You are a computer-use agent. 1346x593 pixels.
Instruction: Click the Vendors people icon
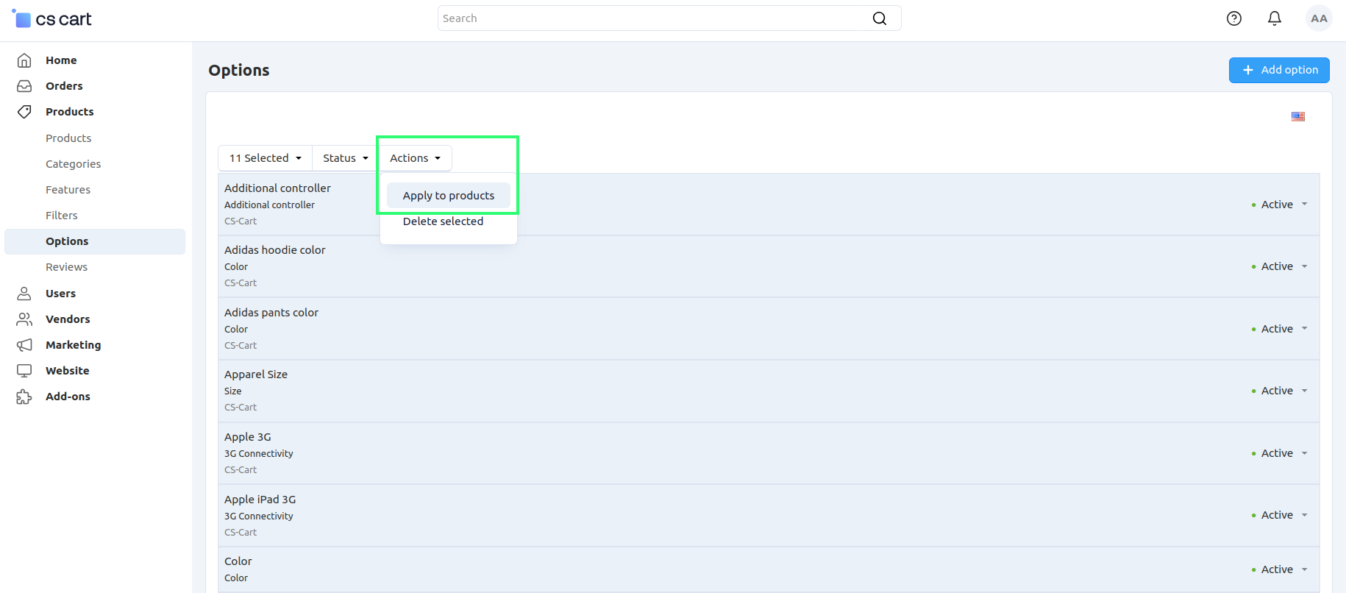(x=24, y=319)
